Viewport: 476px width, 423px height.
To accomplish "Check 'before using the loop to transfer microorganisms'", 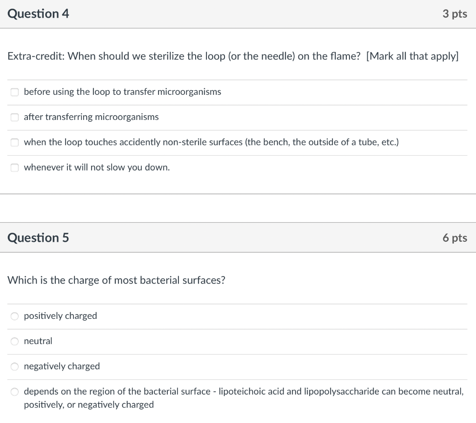I will tap(14, 92).
